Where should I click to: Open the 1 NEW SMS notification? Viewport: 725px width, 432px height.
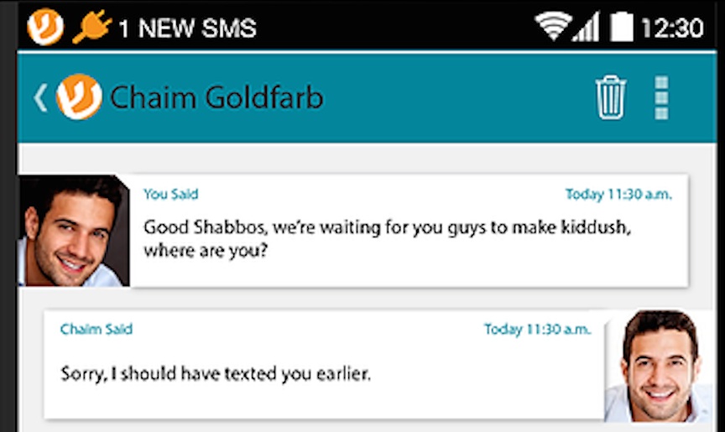click(x=187, y=29)
